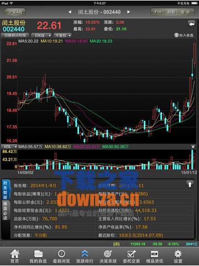Go to the next stock arrow
This screenshot has height=266, width=199.
coord(129,12)
